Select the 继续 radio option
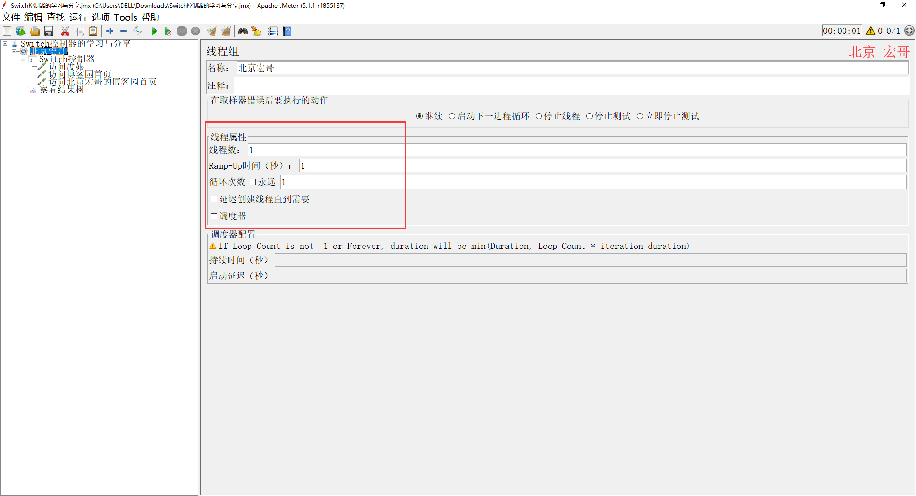 point(419,116)
